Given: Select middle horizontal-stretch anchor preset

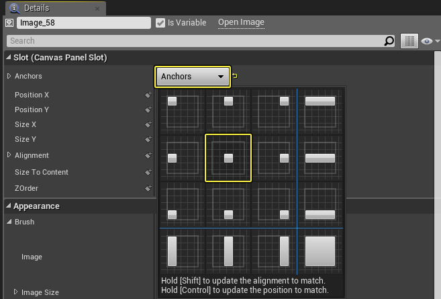Looking at the screenshot, I should [x=320, y=158].
